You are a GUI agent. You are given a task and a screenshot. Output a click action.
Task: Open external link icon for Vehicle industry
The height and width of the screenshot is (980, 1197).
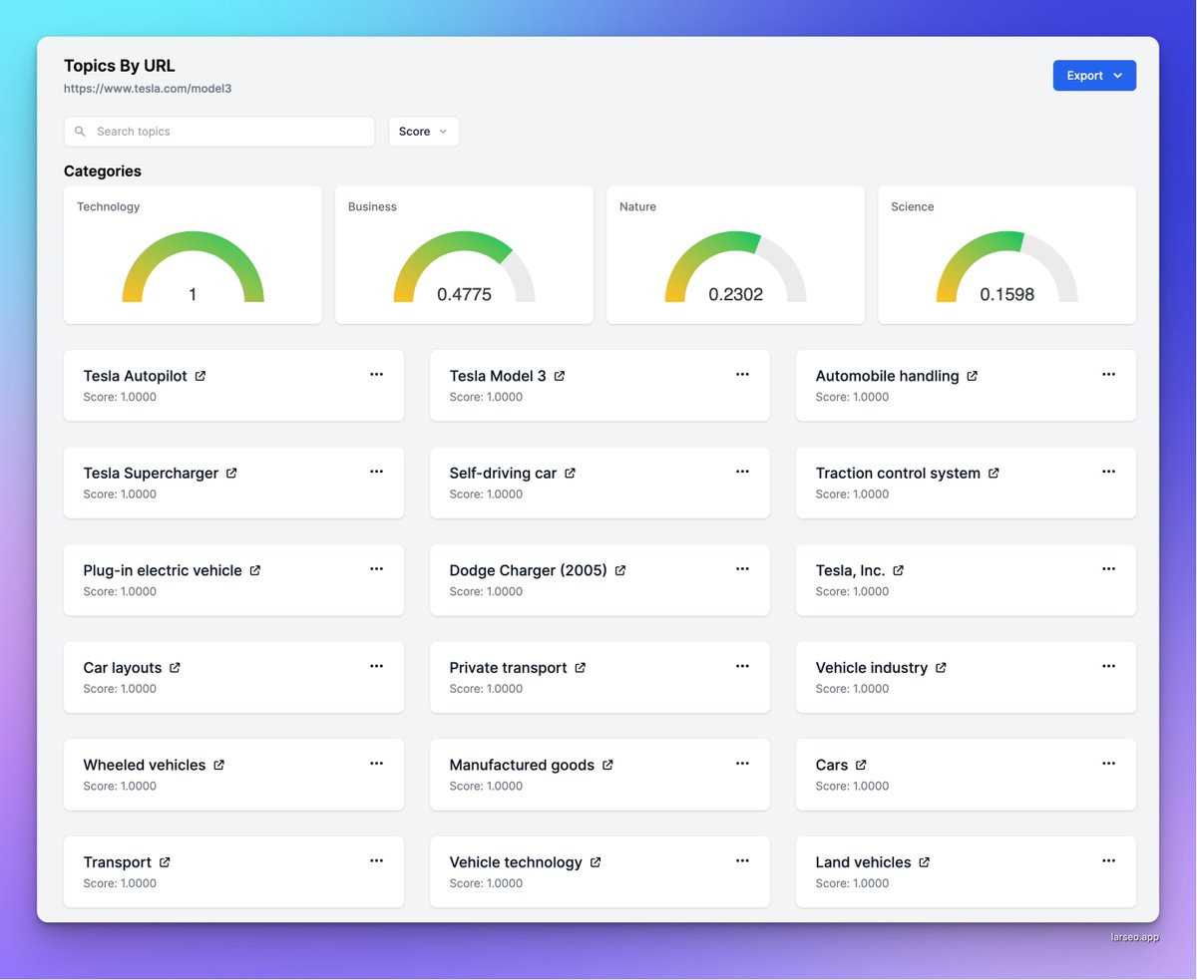click(941, 668)
